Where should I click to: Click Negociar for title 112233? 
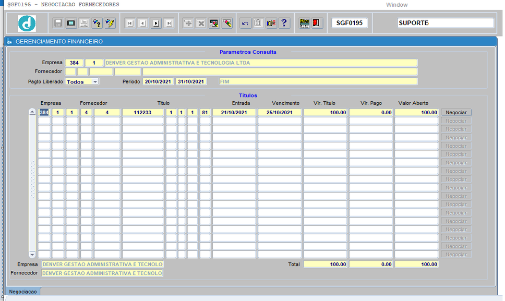coord(456,112)
